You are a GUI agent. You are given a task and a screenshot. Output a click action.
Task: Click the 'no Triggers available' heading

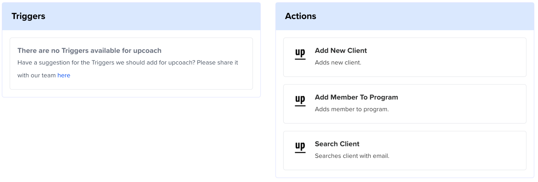click(89, 51)
